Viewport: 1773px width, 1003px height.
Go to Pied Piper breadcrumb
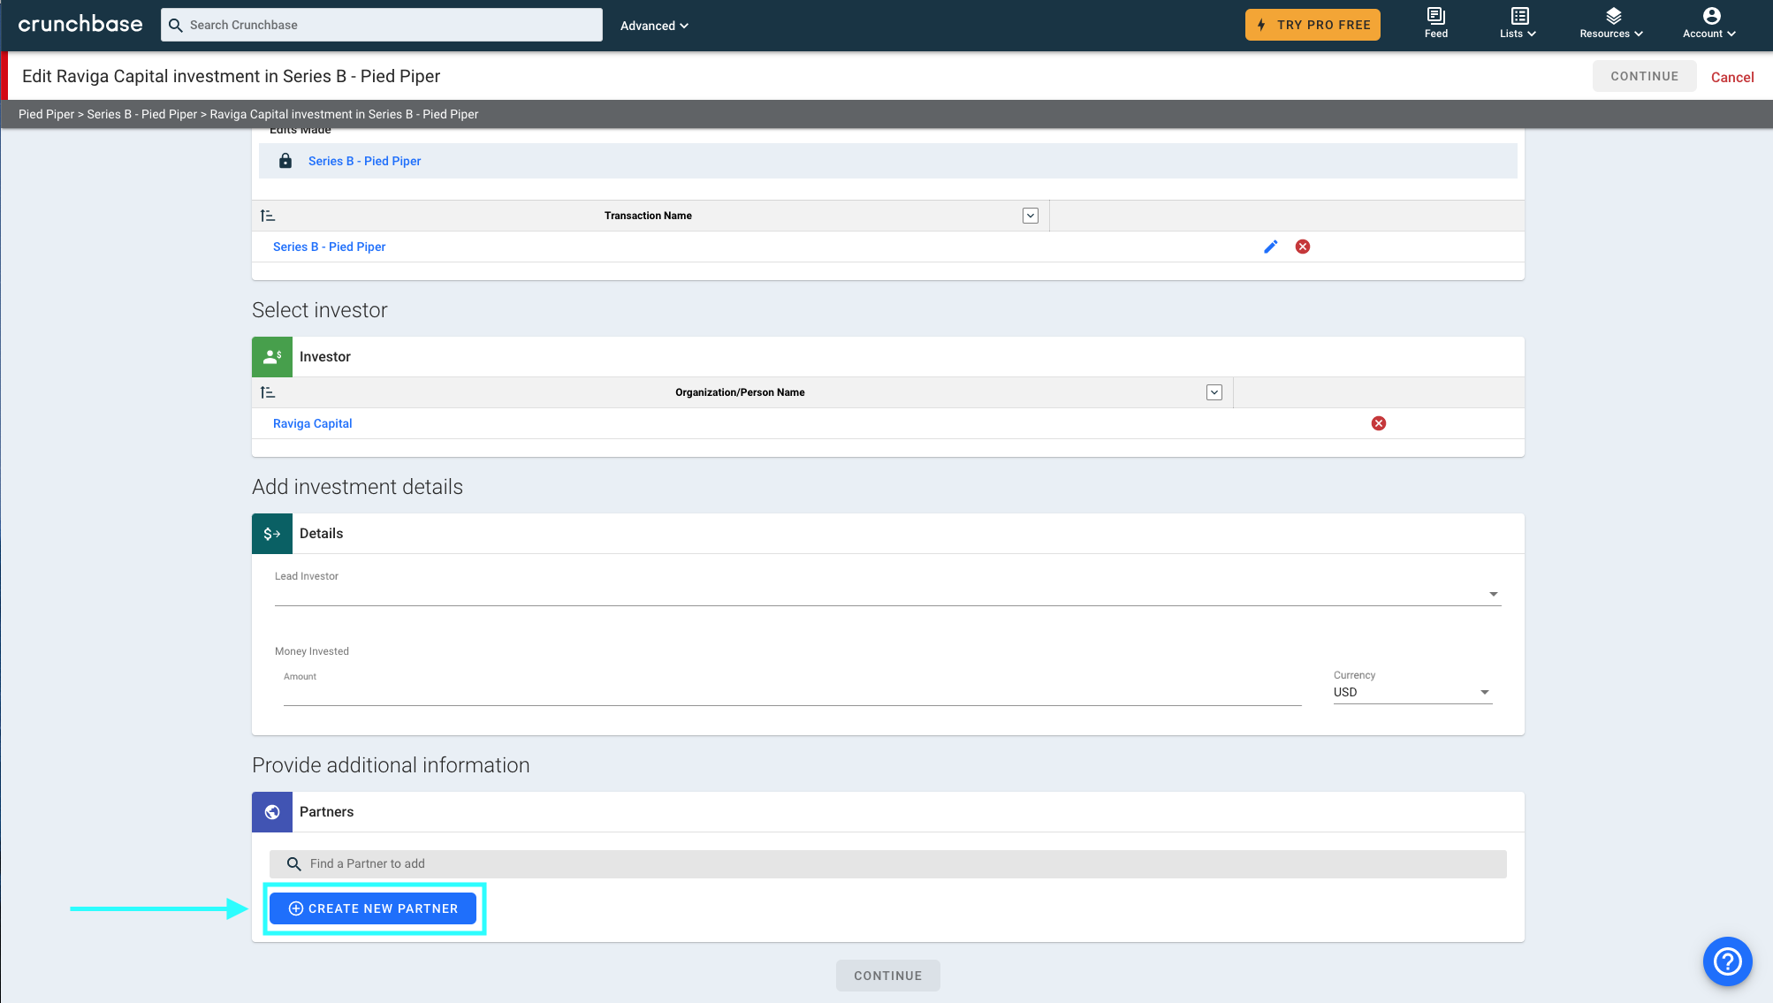(47, 114)
